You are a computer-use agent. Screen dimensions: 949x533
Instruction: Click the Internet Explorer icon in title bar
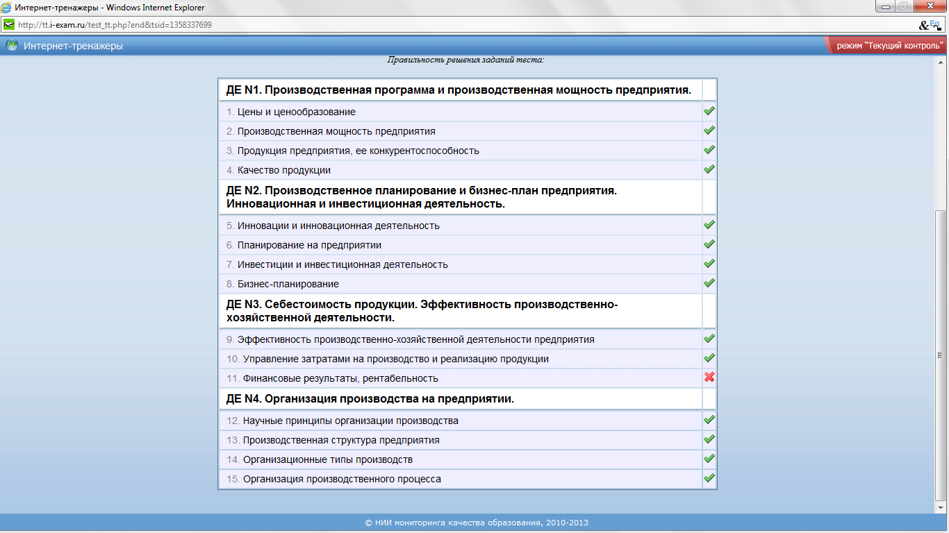(x=7, y=8)
